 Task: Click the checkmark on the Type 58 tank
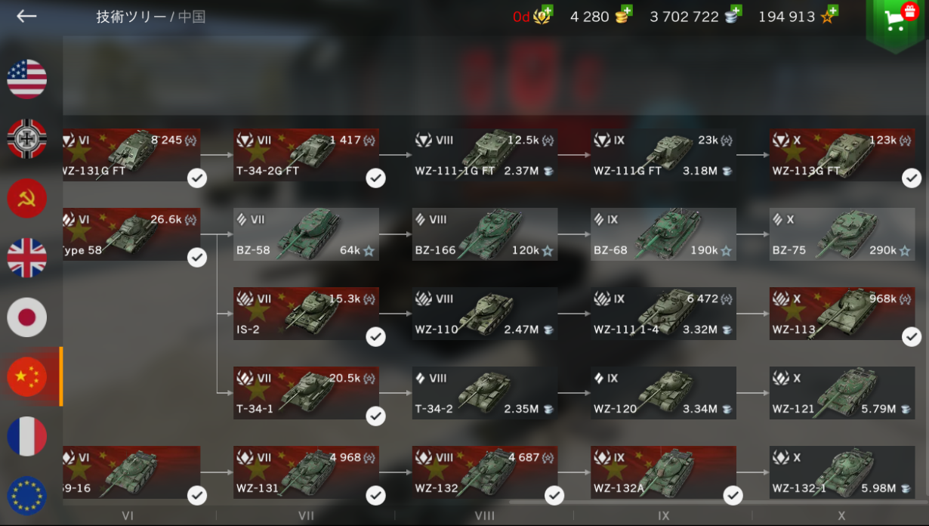197,258
